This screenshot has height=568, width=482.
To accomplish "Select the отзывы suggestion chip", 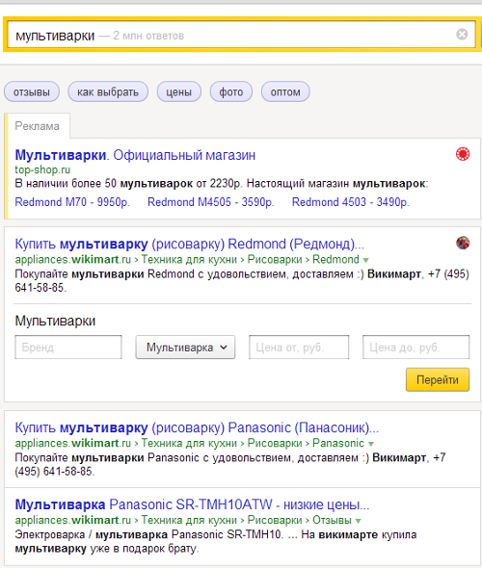I will (x=32, y=92).
